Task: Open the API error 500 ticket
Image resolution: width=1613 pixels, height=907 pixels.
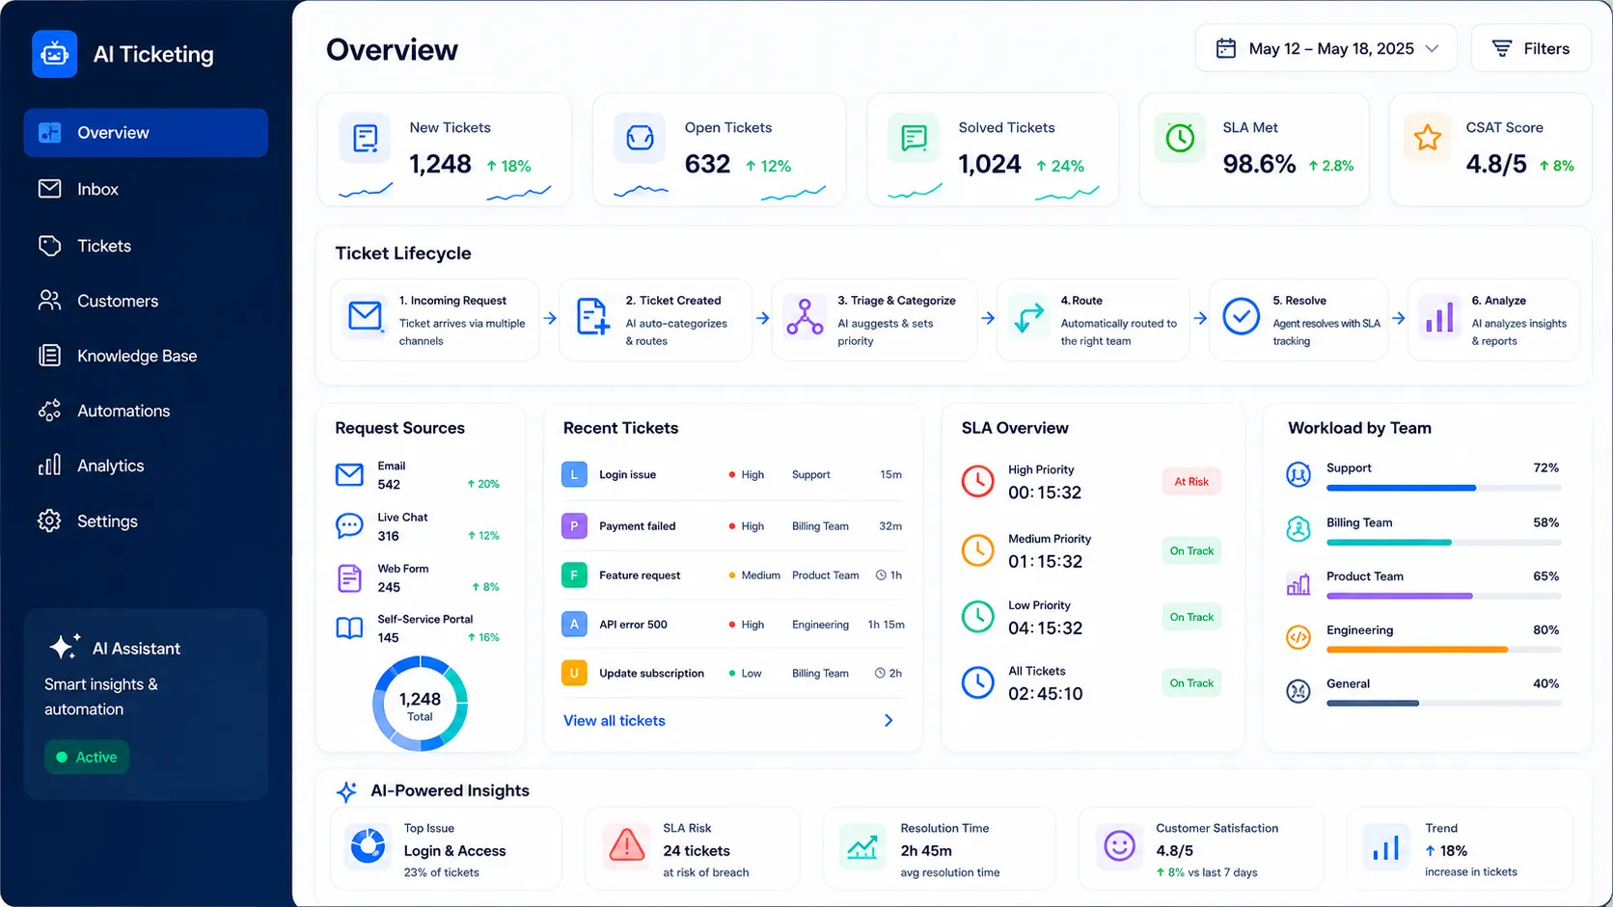Action: (x=733, y=625)
